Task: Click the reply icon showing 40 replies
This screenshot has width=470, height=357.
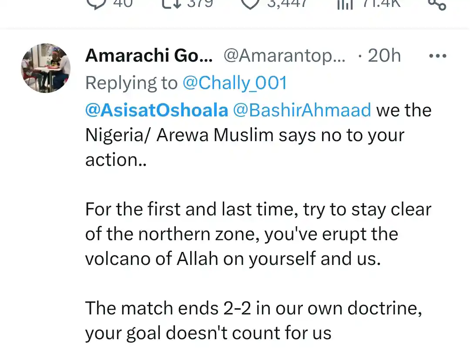Action: click(x=97, y=4)
